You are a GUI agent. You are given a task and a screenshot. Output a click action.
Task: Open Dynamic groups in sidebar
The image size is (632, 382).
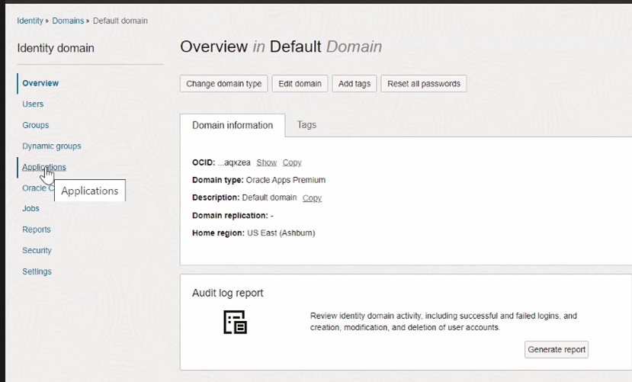click(52, 146)
